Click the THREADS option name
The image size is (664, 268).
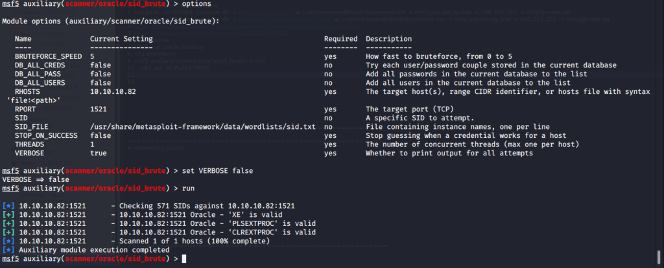pos(31,144)
